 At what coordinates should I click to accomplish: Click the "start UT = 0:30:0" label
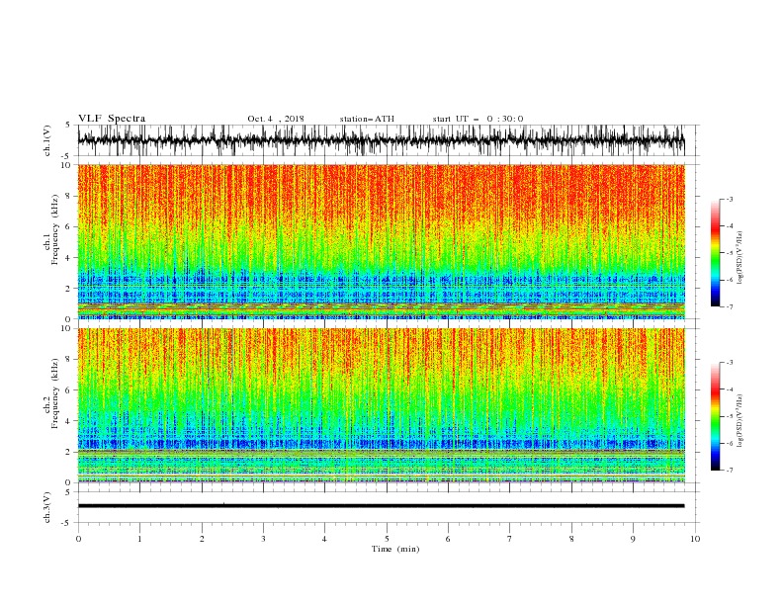(478, 119)
